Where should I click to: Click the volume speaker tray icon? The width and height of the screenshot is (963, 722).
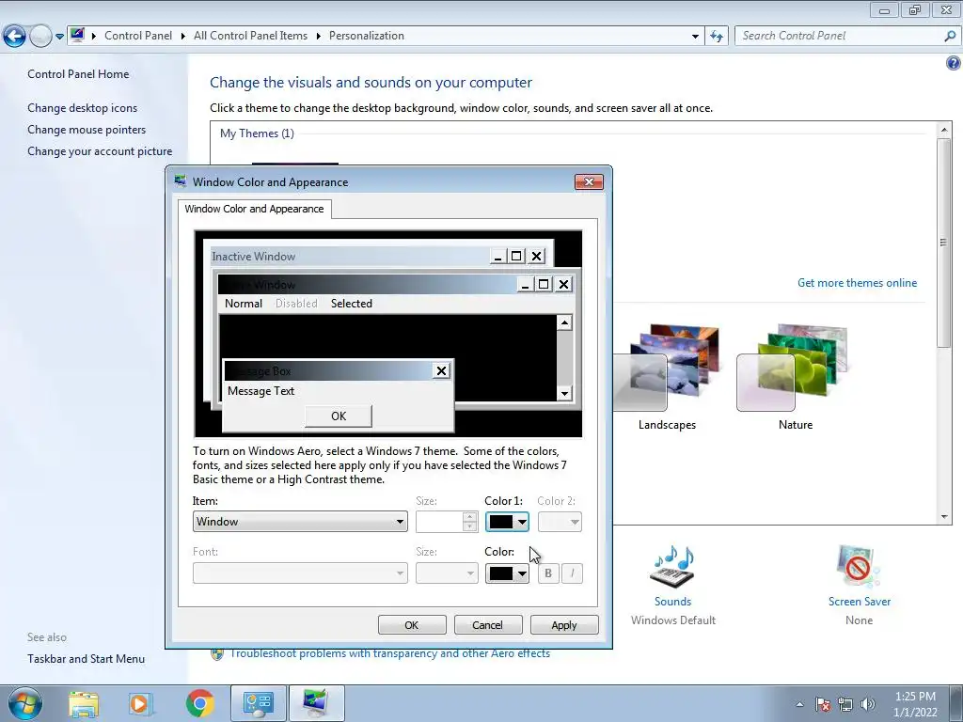pyautogui.click(x=867, y=704)
